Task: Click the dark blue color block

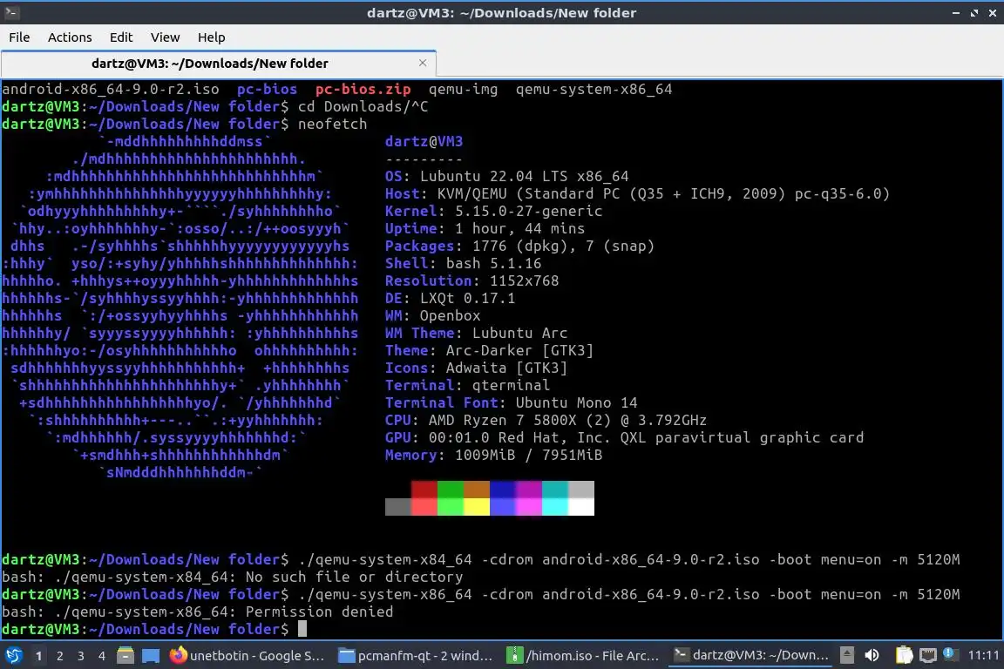Action: [503, 490]
